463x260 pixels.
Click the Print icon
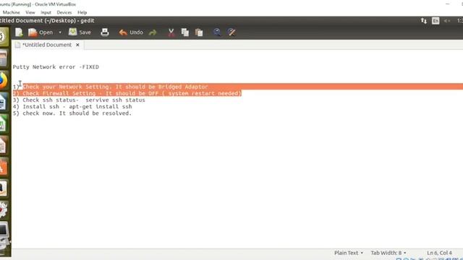(x=105, y=32)
